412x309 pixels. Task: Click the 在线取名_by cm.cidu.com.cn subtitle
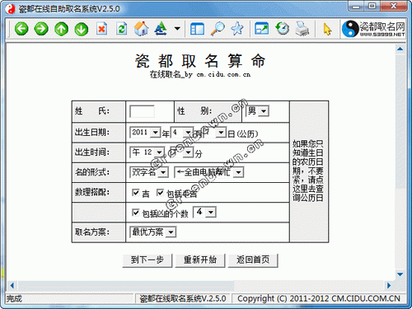click(200, 74)
